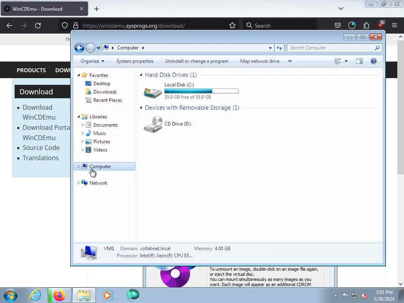The height and width of the screenshot is (303, 404).
Task: Open the Firefox hamburger menu
Action: [x=395, y=26]
